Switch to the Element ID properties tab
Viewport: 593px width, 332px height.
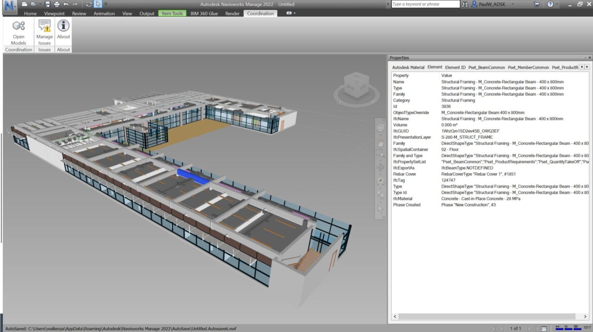(455, 67)
